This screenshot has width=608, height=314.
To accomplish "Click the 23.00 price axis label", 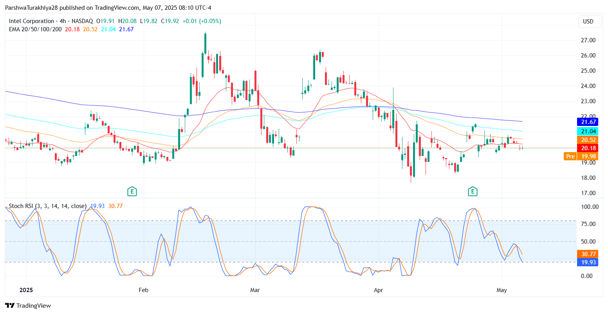I will (588, 101).
